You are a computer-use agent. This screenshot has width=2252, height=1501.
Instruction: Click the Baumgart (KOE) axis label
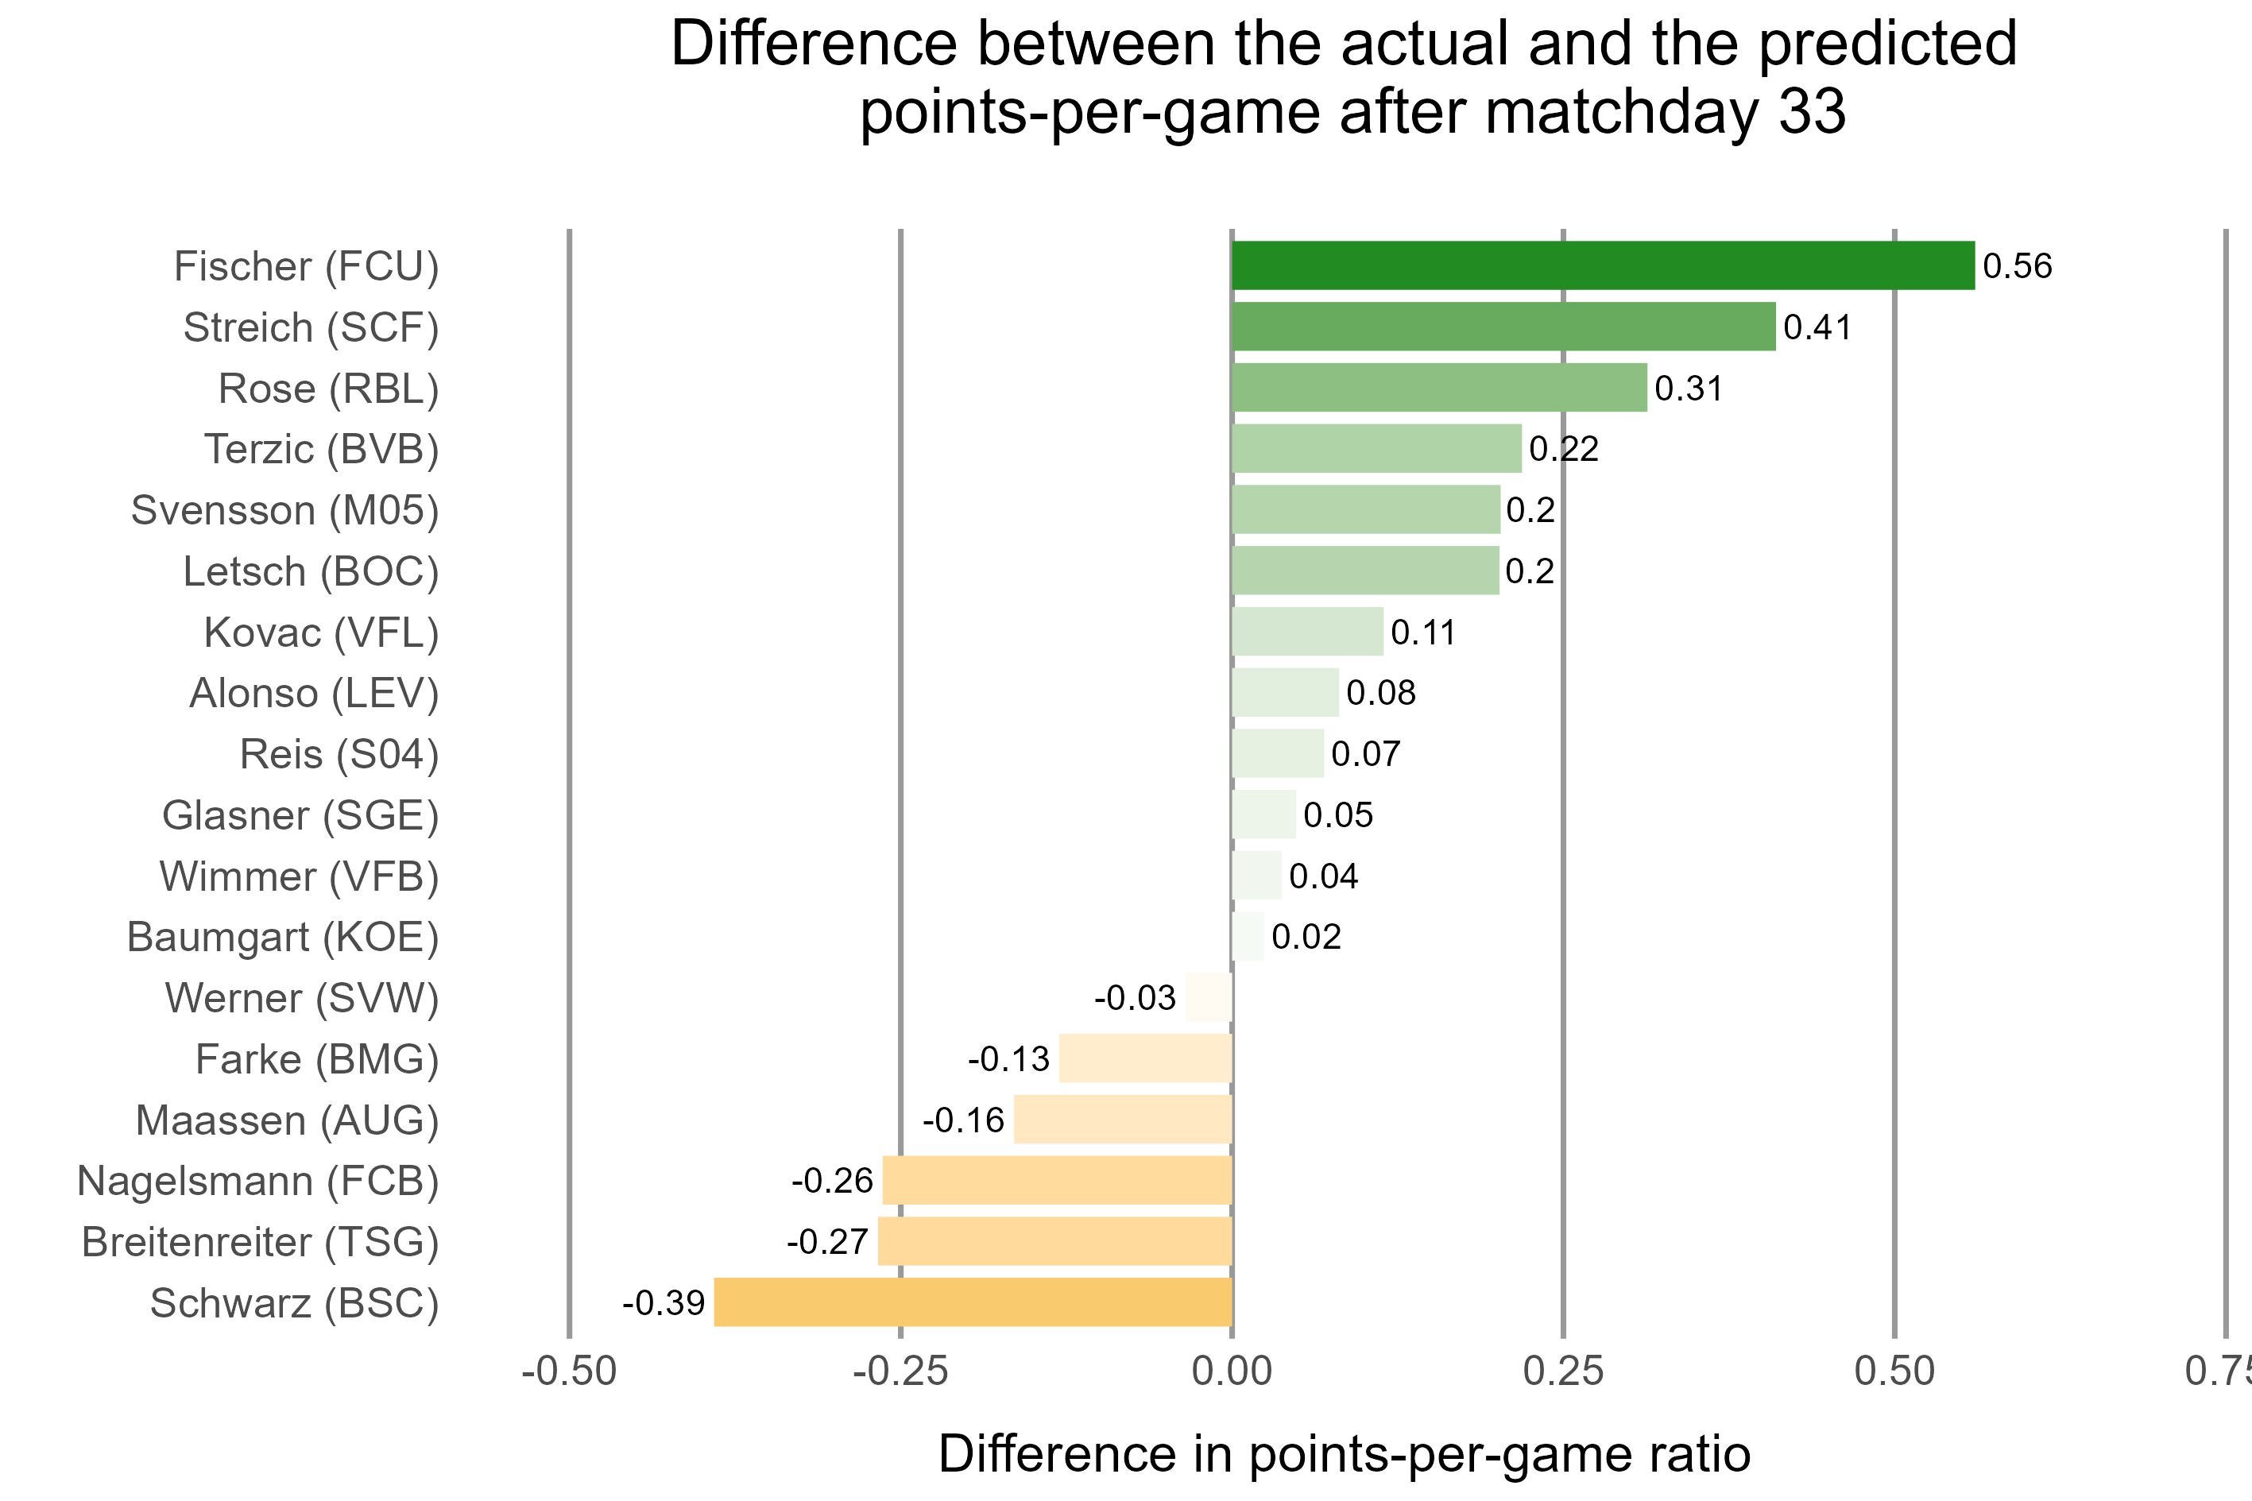click(x=284, y=936)
